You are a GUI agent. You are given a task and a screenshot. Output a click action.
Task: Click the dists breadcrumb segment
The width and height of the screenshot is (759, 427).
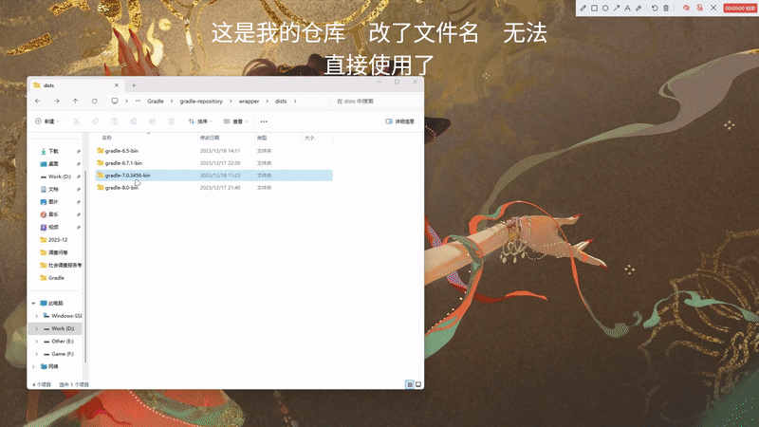click(281, 102)
